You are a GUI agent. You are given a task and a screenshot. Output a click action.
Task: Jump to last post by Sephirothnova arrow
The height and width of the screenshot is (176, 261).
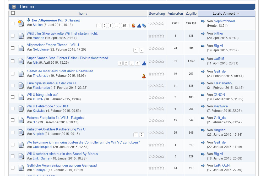[203, 21]
